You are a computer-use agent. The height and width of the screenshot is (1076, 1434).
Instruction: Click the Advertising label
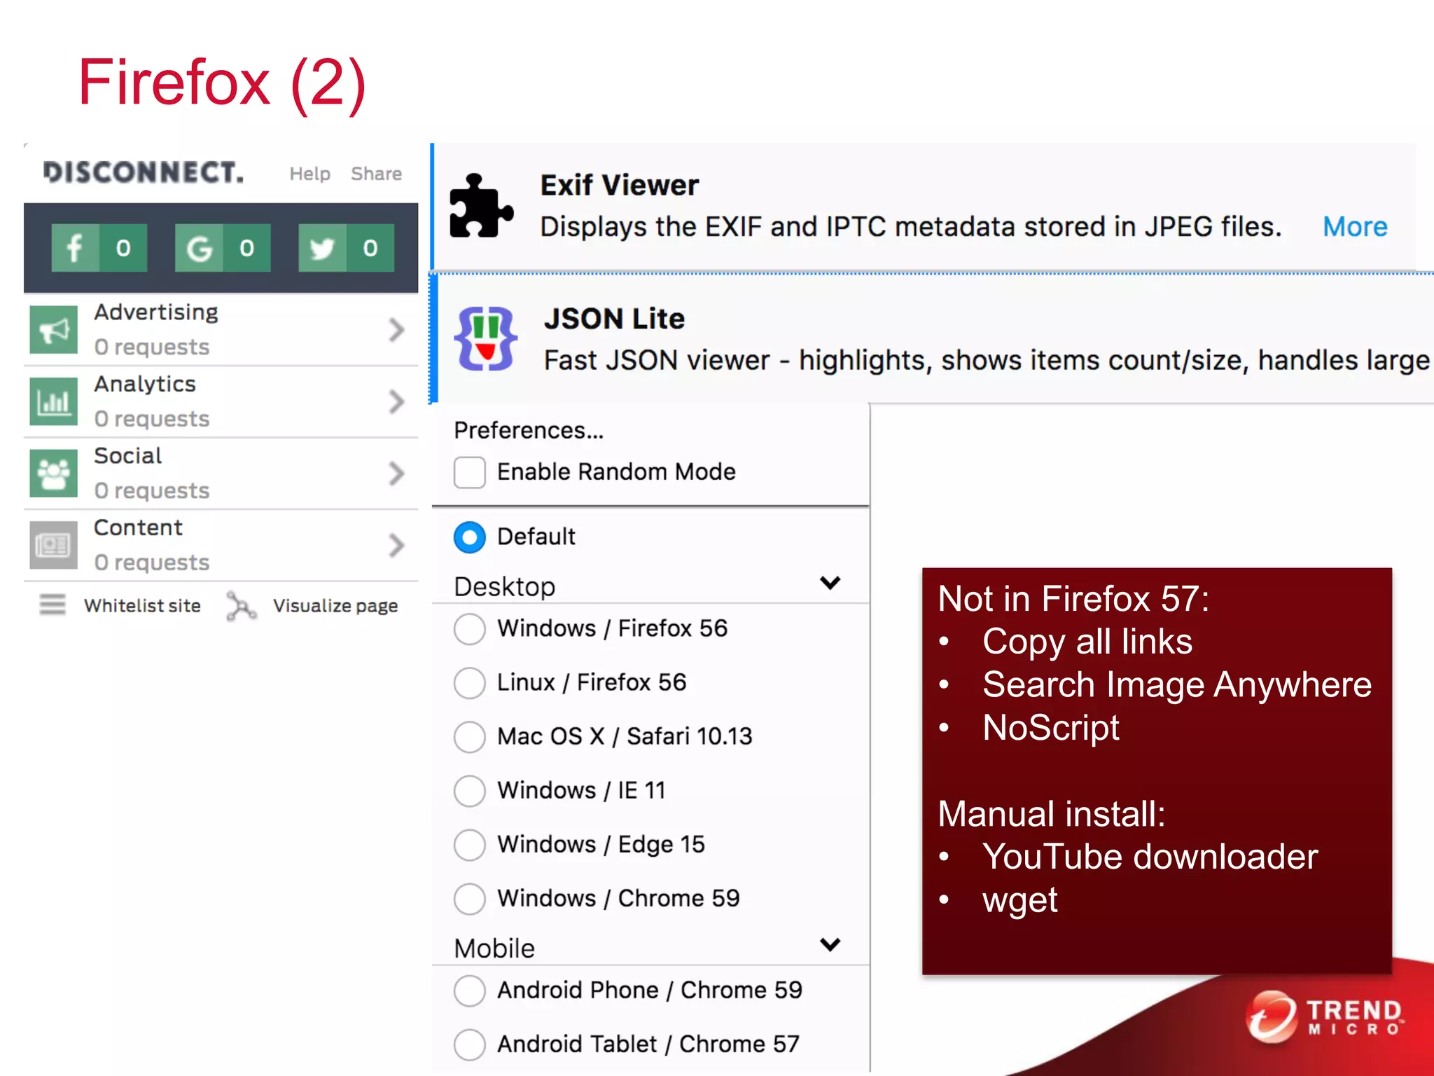coord(156,312)
